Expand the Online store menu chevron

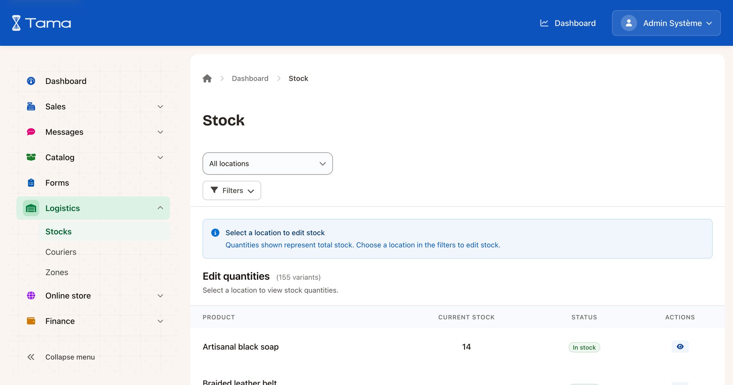click(160, 296)
